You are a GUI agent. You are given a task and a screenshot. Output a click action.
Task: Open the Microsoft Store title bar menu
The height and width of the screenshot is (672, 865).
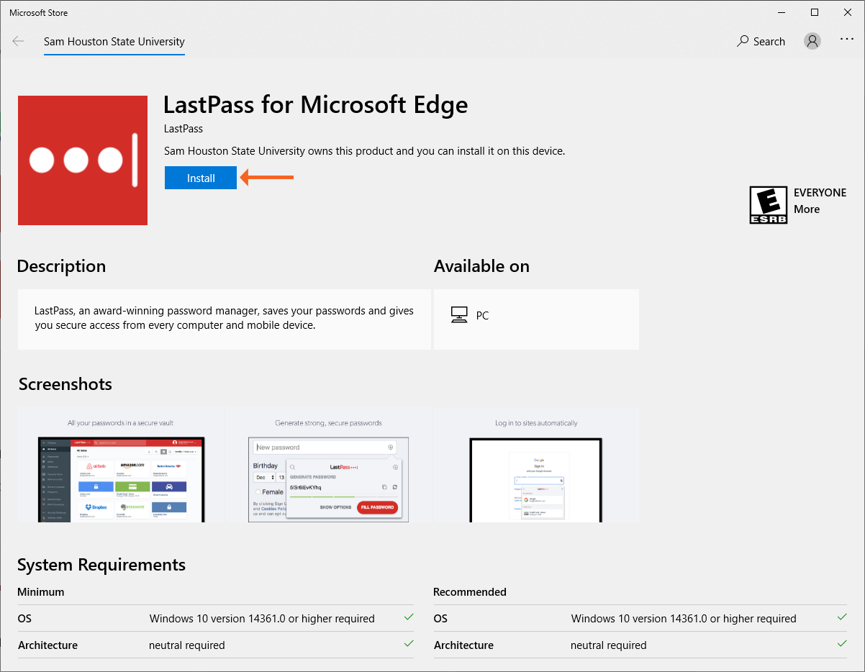(38, 12)
